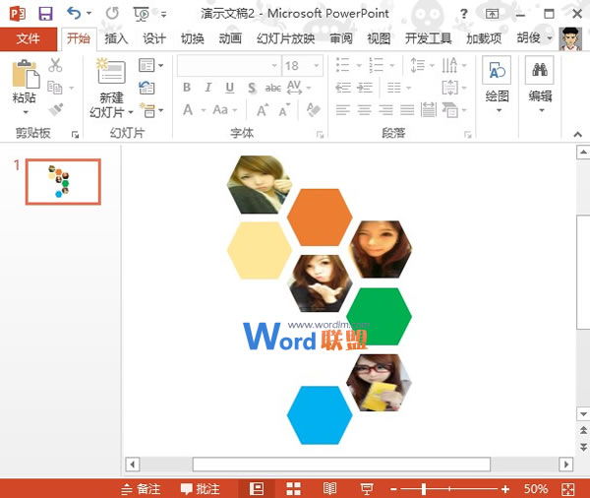
Task: Select slide 1 thumbnail
Action: [63, 182]
